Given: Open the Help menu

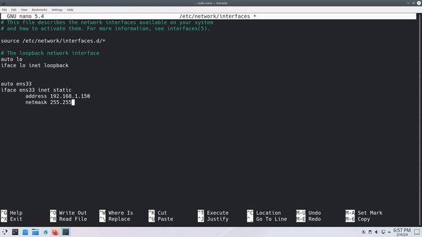Looking at the screenshot, I should tap(70, 10).
